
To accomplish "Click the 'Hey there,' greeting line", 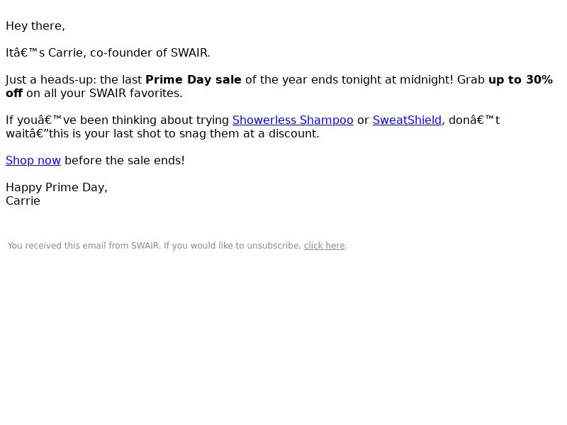I will click(35, 26).
